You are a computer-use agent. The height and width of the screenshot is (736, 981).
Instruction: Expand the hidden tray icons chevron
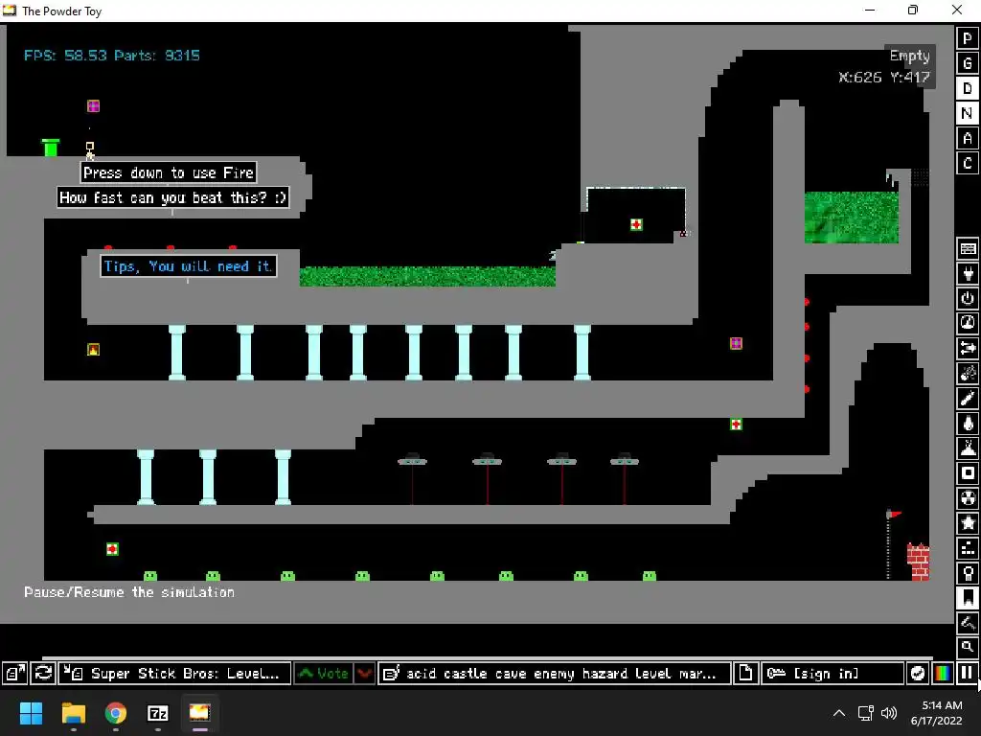point(839,713)
